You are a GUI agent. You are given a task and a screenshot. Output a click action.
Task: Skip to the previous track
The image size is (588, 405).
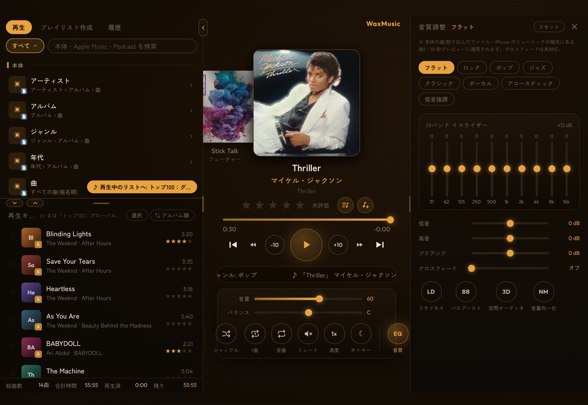pos(233,245)
